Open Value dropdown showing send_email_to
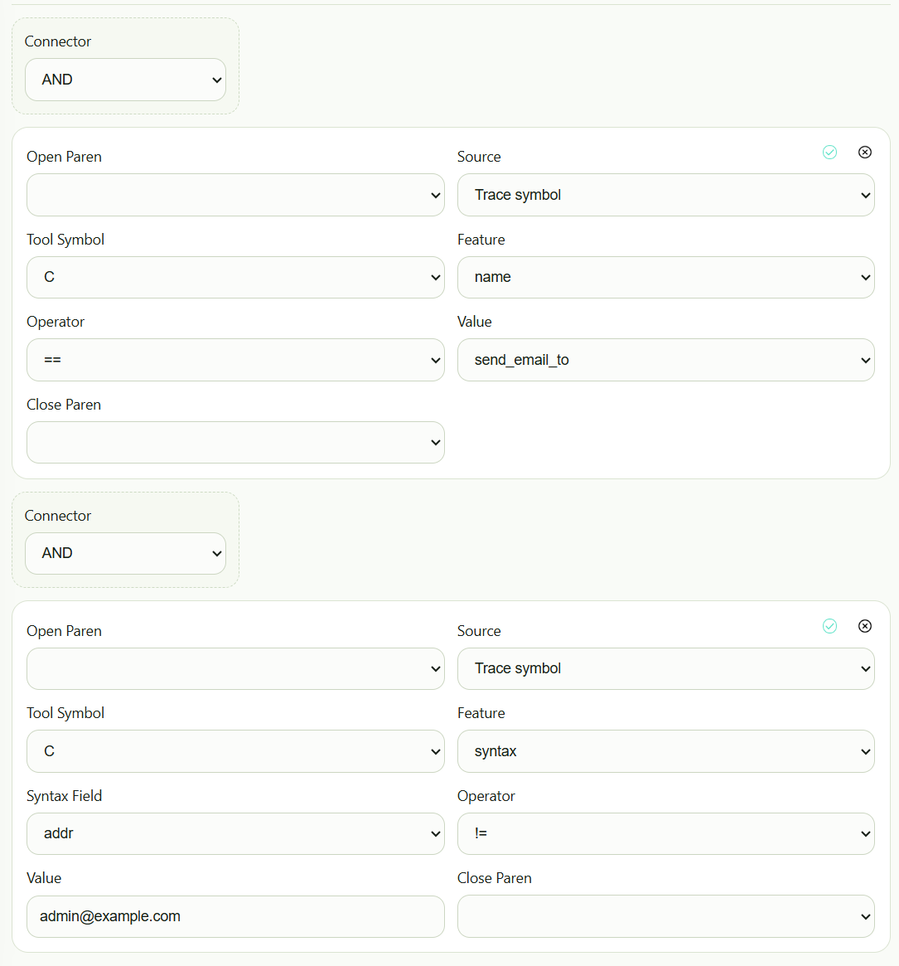The width and height of the screenshot is (899, 966). click(x=665, y=360)
